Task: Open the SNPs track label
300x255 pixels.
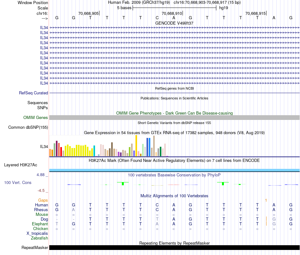Action: click(43, 108)
